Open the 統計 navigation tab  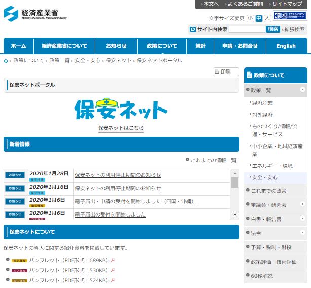pos(200,46)
